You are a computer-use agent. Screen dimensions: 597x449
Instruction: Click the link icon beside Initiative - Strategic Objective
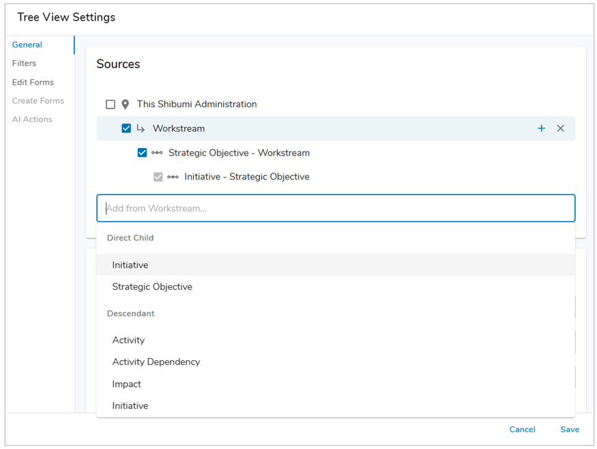click(173, 177)
